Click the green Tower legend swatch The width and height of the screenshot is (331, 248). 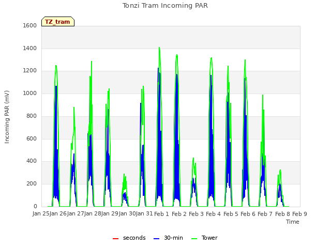click(x=194, y=239)
